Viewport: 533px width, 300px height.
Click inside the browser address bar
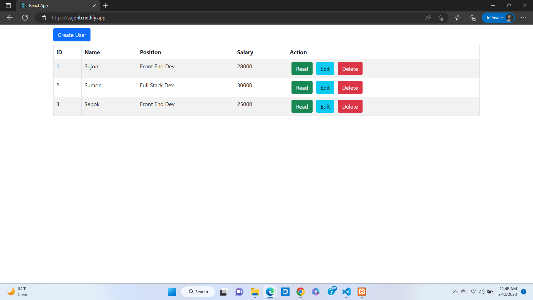[194, 17]
